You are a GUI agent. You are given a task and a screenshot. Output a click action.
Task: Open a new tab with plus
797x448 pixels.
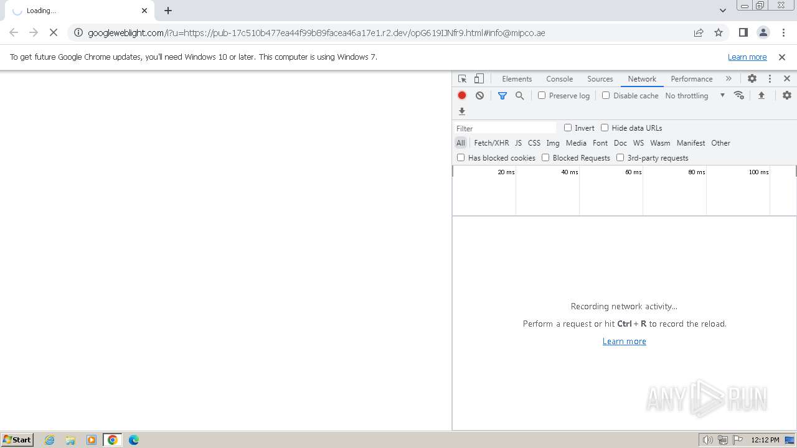point(168,11)
